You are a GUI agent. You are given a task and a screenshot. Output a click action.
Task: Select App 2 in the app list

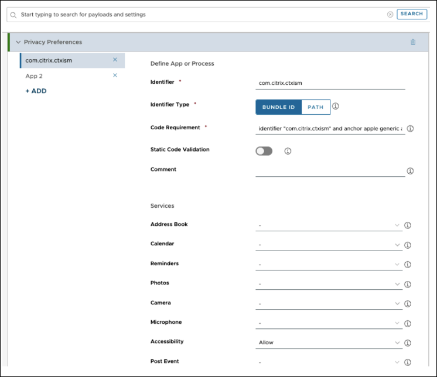34,76
